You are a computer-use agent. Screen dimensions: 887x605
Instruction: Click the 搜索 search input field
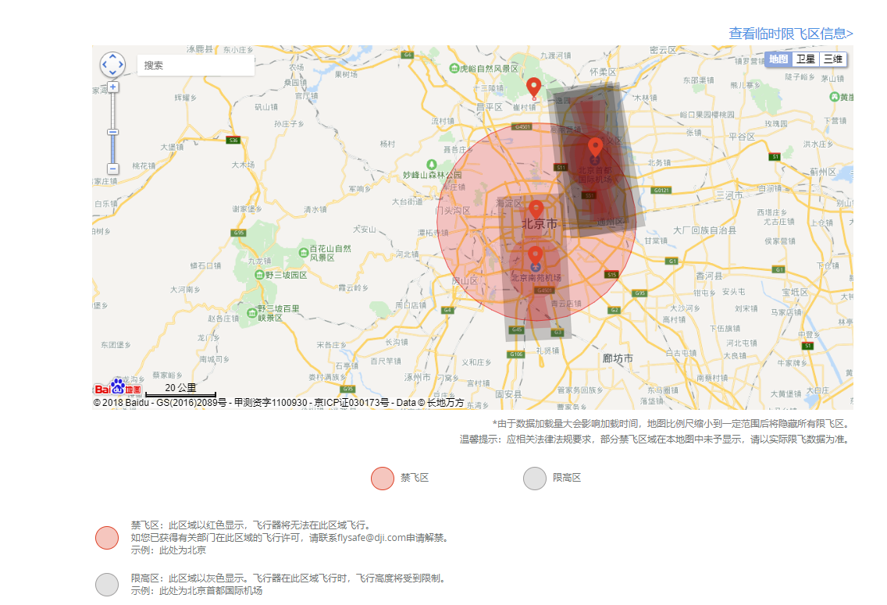[195, 66]
